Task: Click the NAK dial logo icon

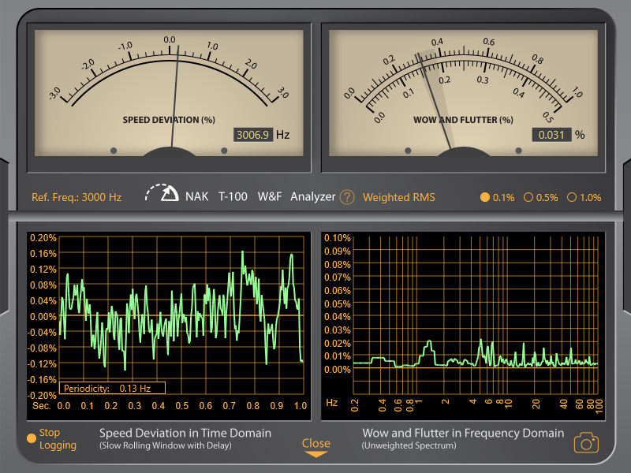Action: coord(162,193)
